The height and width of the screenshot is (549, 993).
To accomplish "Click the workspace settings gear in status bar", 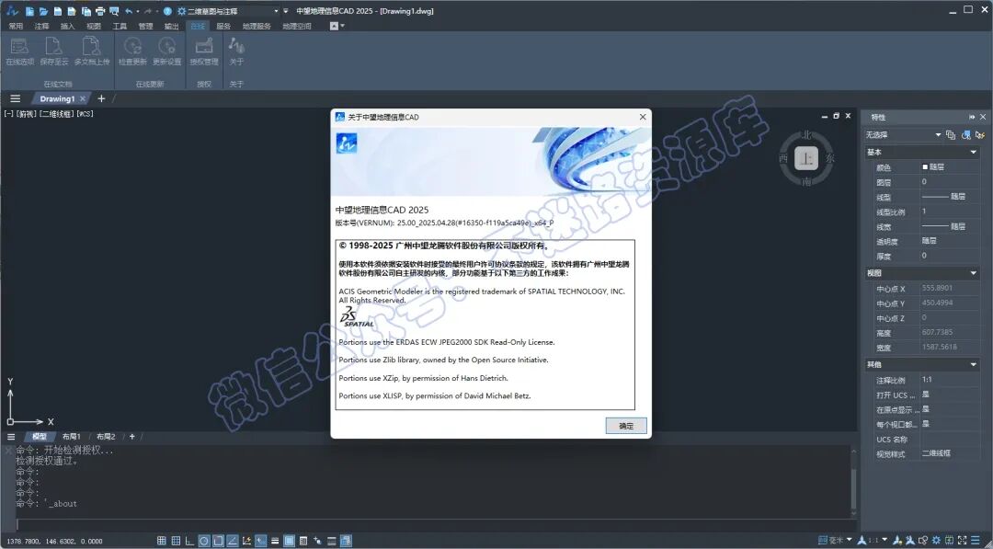I will pyautogui.click(x=936, y=540).
